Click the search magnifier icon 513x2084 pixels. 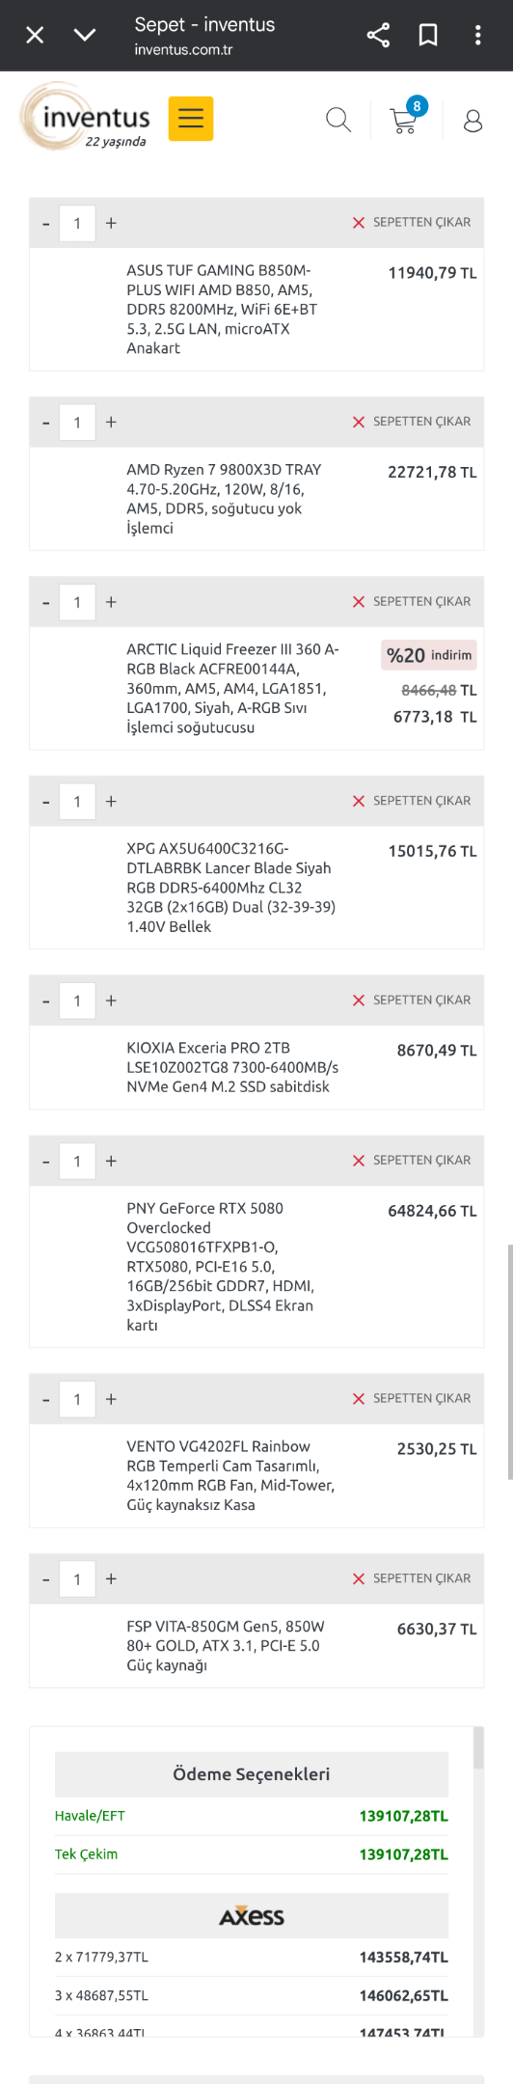pos(338,120)
